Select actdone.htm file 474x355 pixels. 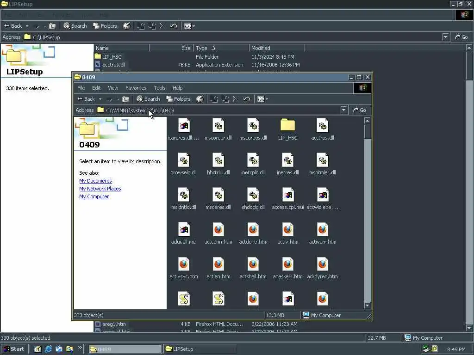coord(253,233)
